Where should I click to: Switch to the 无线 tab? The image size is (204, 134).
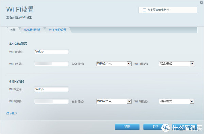pos(13,30)
